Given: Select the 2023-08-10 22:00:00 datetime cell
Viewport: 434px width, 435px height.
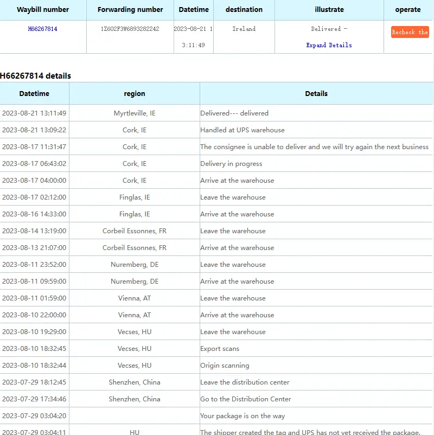Looking at the screenshot, I should 34,315.
